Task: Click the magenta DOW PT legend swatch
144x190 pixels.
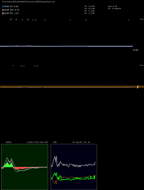Action: coord(3,14)
